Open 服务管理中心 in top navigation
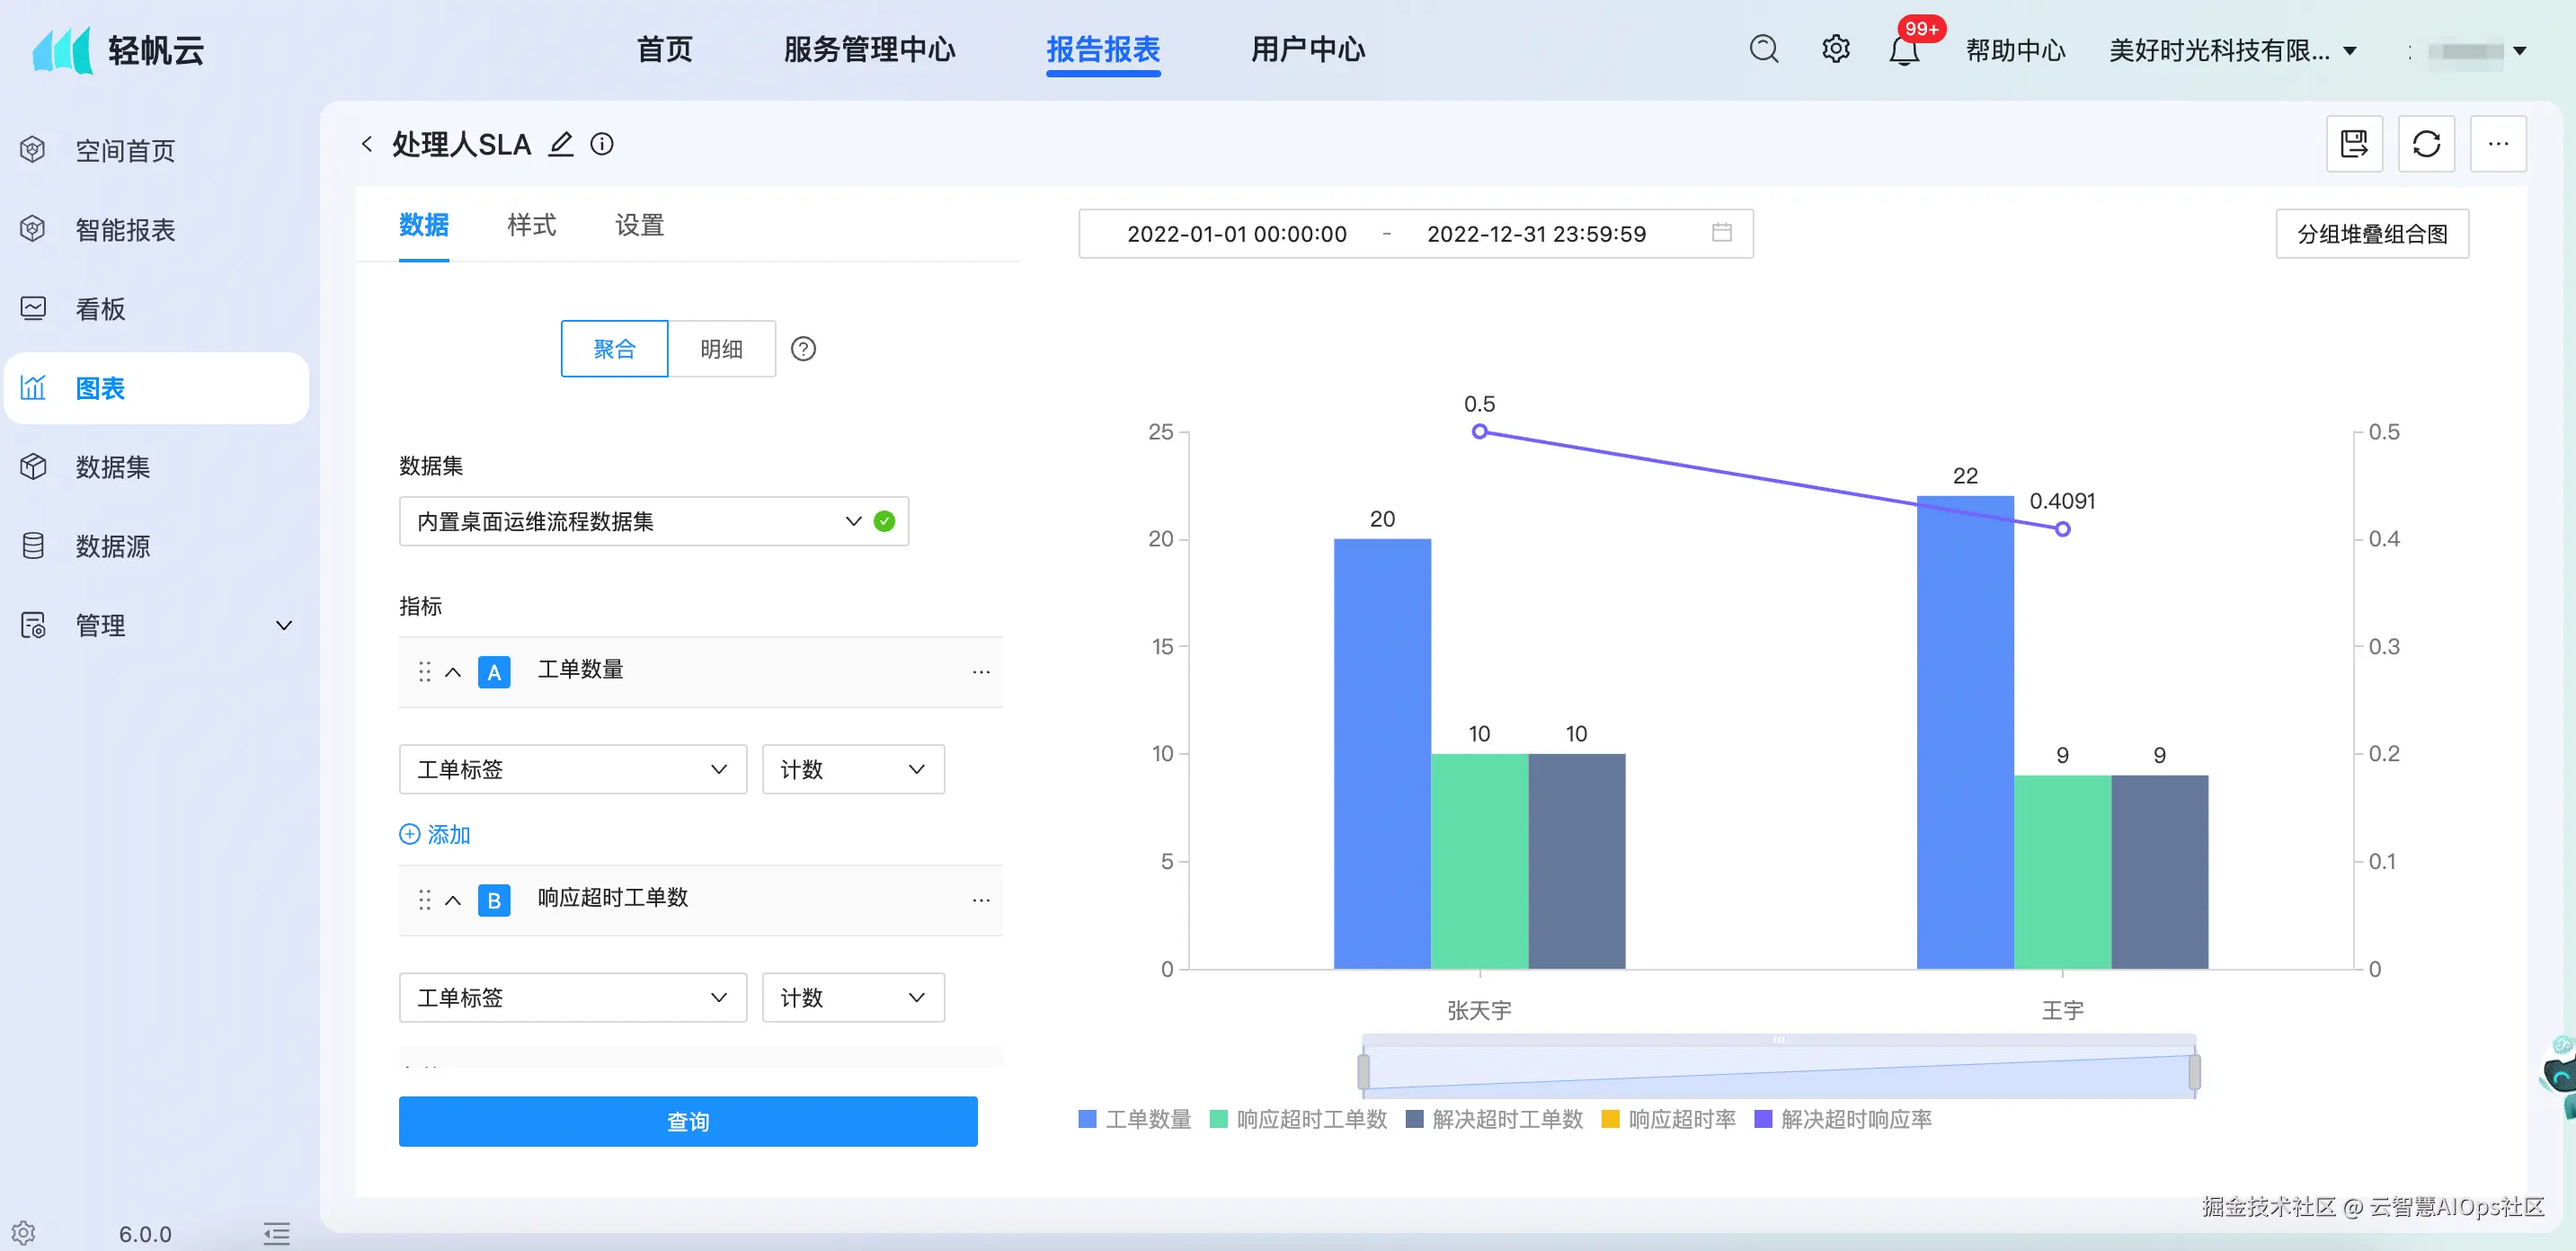 click(x=868, y=49)
